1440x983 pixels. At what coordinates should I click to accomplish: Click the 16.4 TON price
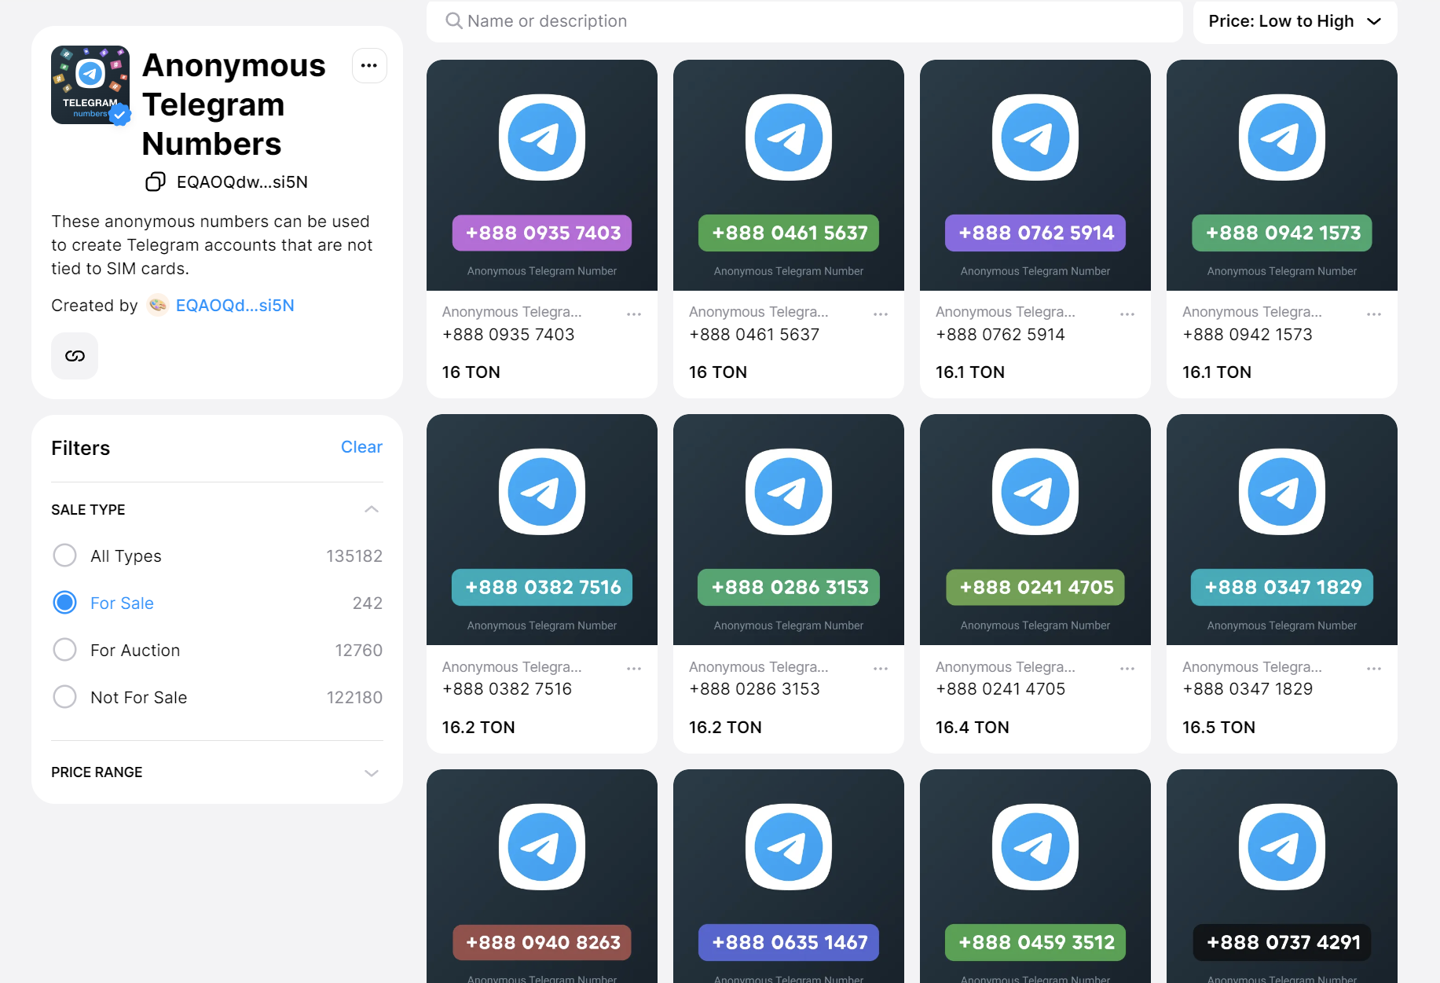tap(973, 727)
